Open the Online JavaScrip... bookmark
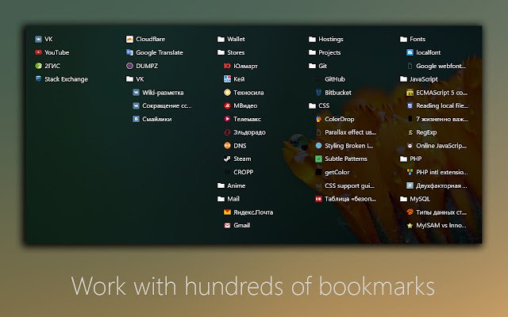The height and width of the screenshot is (317, 508). (x=437, y=146)
